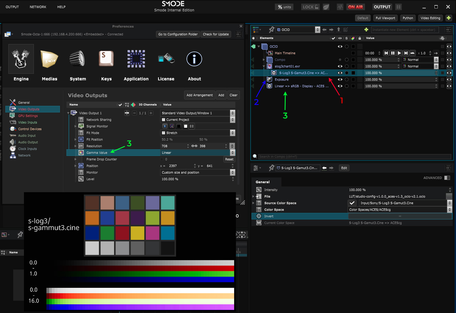The height and width of the screenshot is (313, 456).
Task: Click the Add Arrangement button
Action: point(199,95)
